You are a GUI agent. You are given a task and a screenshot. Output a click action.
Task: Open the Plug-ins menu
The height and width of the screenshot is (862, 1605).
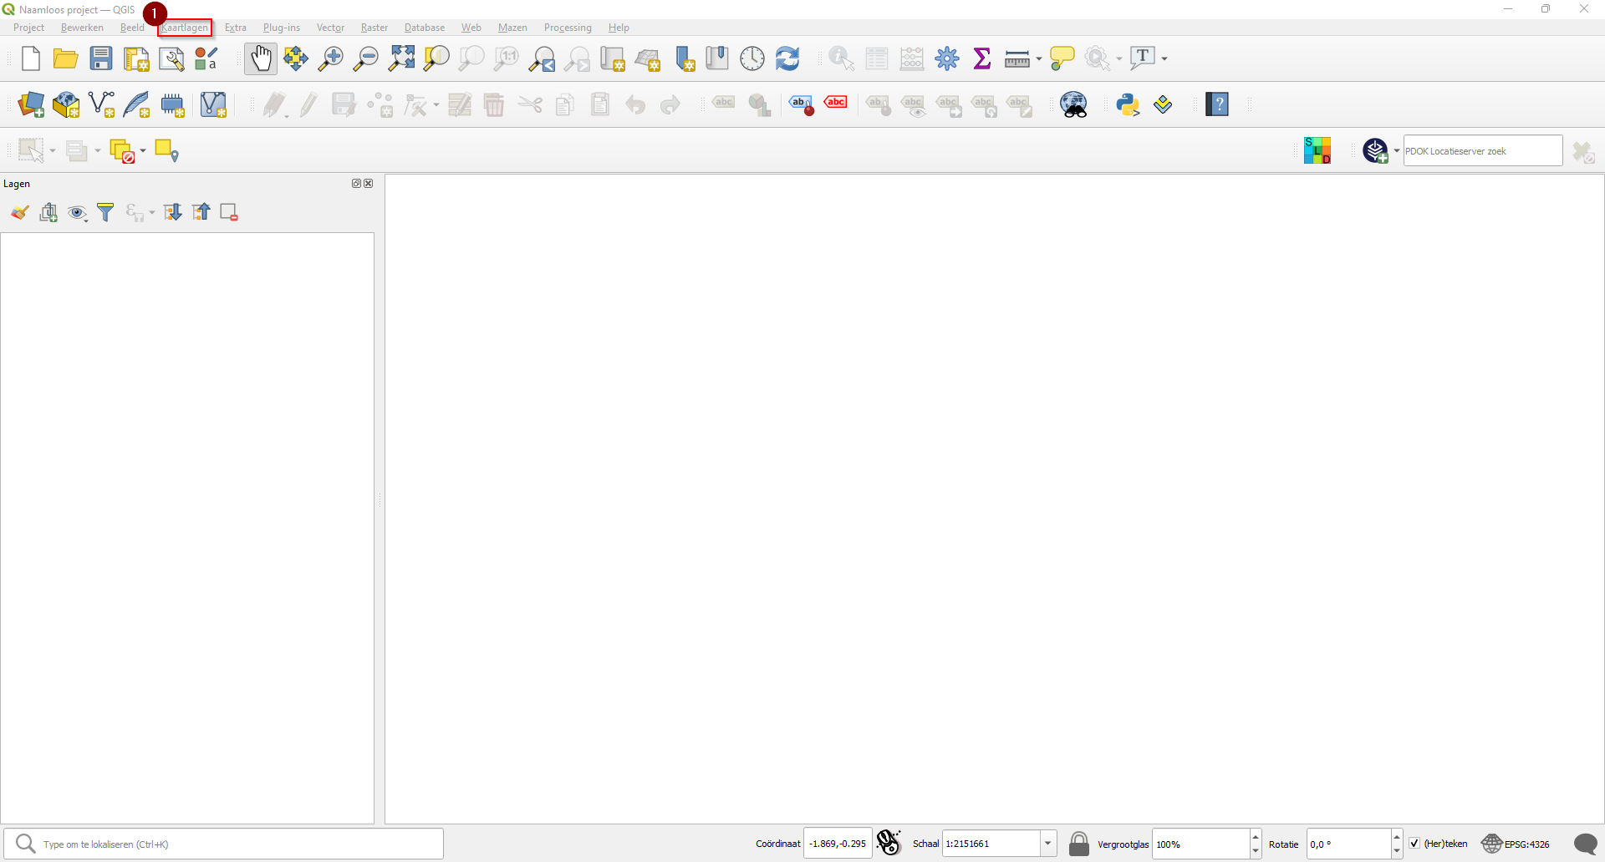click(x=281, y=28)
